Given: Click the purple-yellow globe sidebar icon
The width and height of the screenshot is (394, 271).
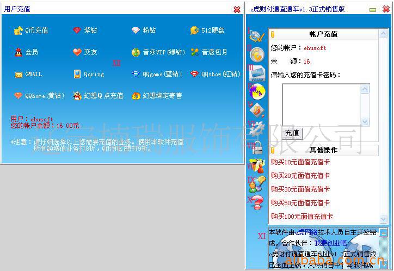Looking at the screenshot, I should [x=257, y=91].
